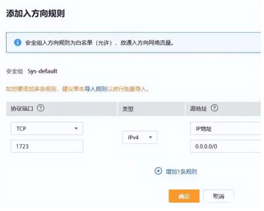Screen dimensions: 264x211
Task: Cancel with the 取消 button
Action: pos(218,196)
